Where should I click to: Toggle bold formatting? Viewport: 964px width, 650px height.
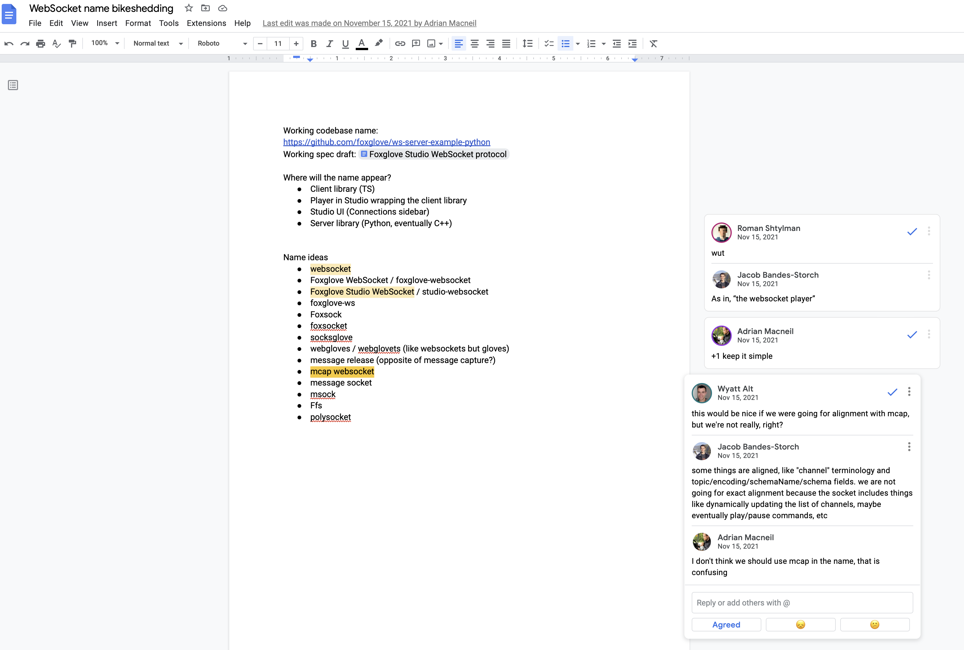pos(314,44)
